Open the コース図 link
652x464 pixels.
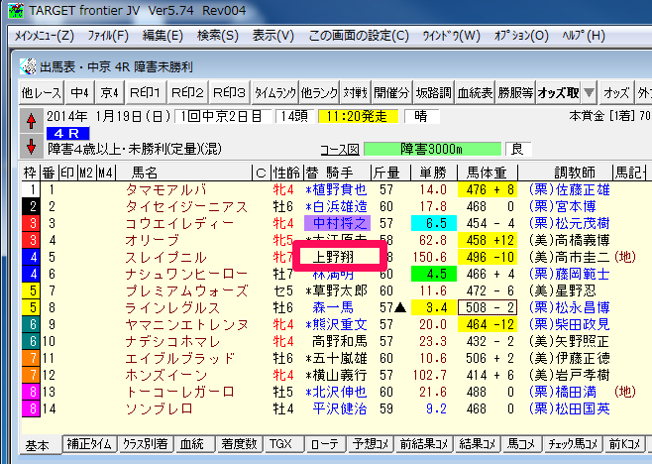[x=340, y=150]
